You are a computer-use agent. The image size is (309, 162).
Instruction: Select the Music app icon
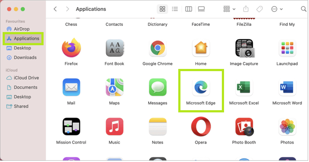pyautogui.click(x=114, y=126)
